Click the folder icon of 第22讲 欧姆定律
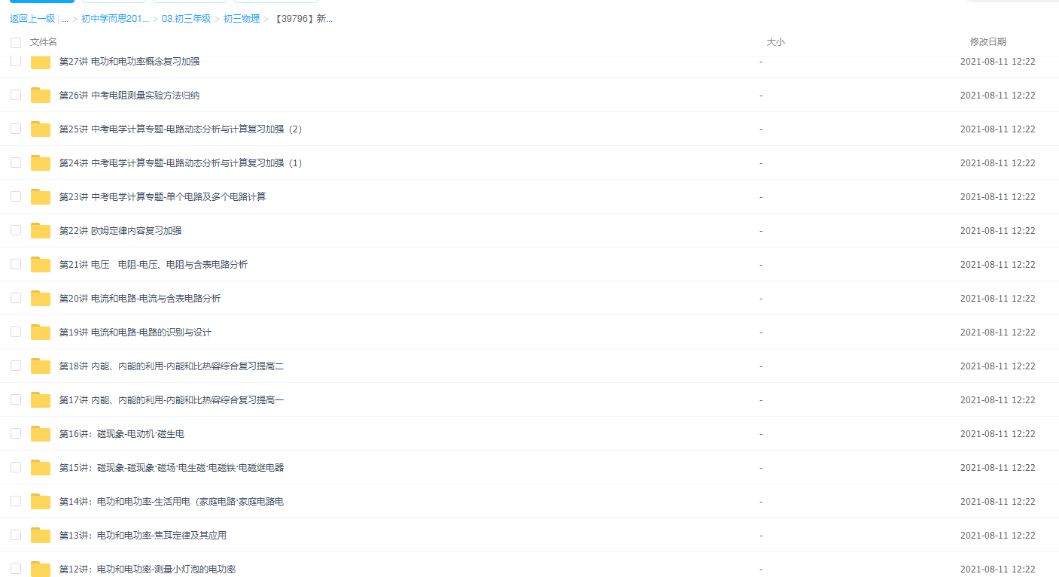The width and height of the screenshot is (1059, 577). pyautogui.click(x=40, y=231)
